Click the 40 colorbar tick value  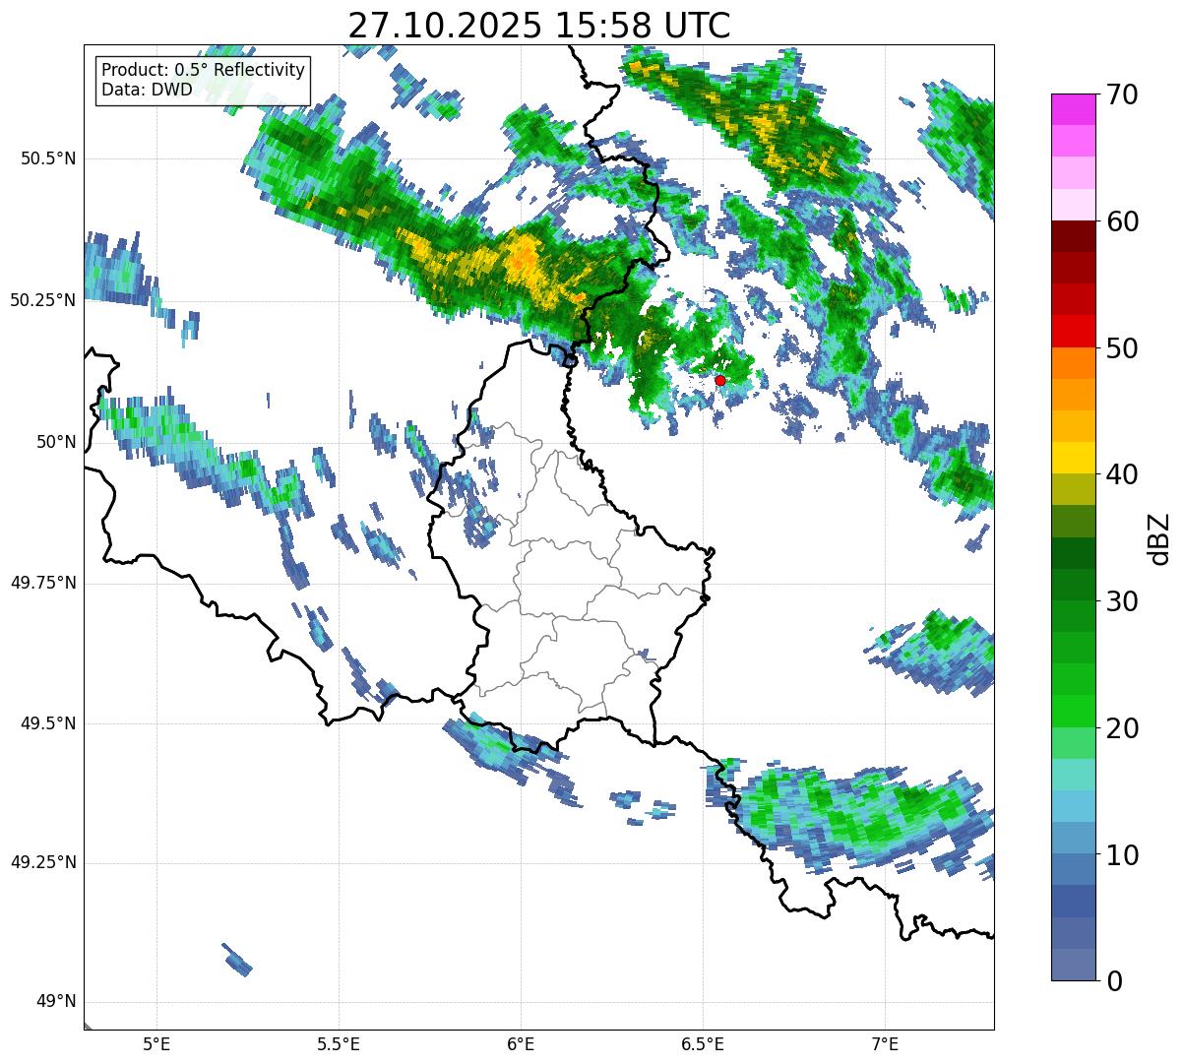(x=1121, y=474)
